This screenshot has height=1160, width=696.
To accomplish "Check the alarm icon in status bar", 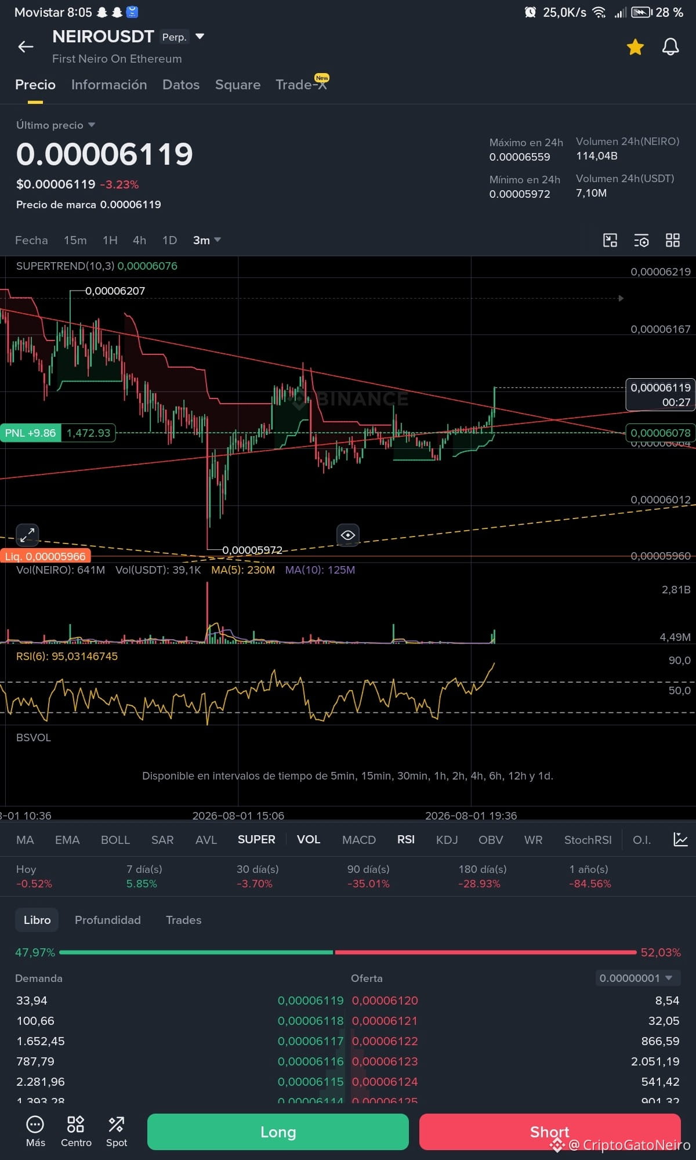I will [530, 12].
